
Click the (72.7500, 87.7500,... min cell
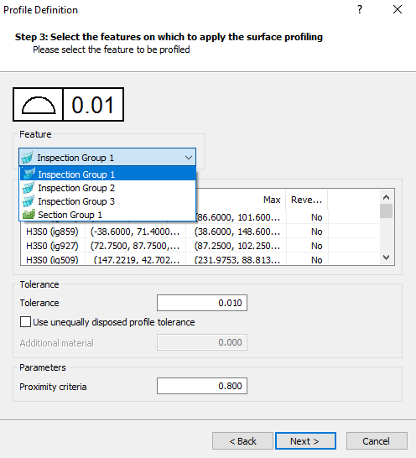click(x=135, y=246)
